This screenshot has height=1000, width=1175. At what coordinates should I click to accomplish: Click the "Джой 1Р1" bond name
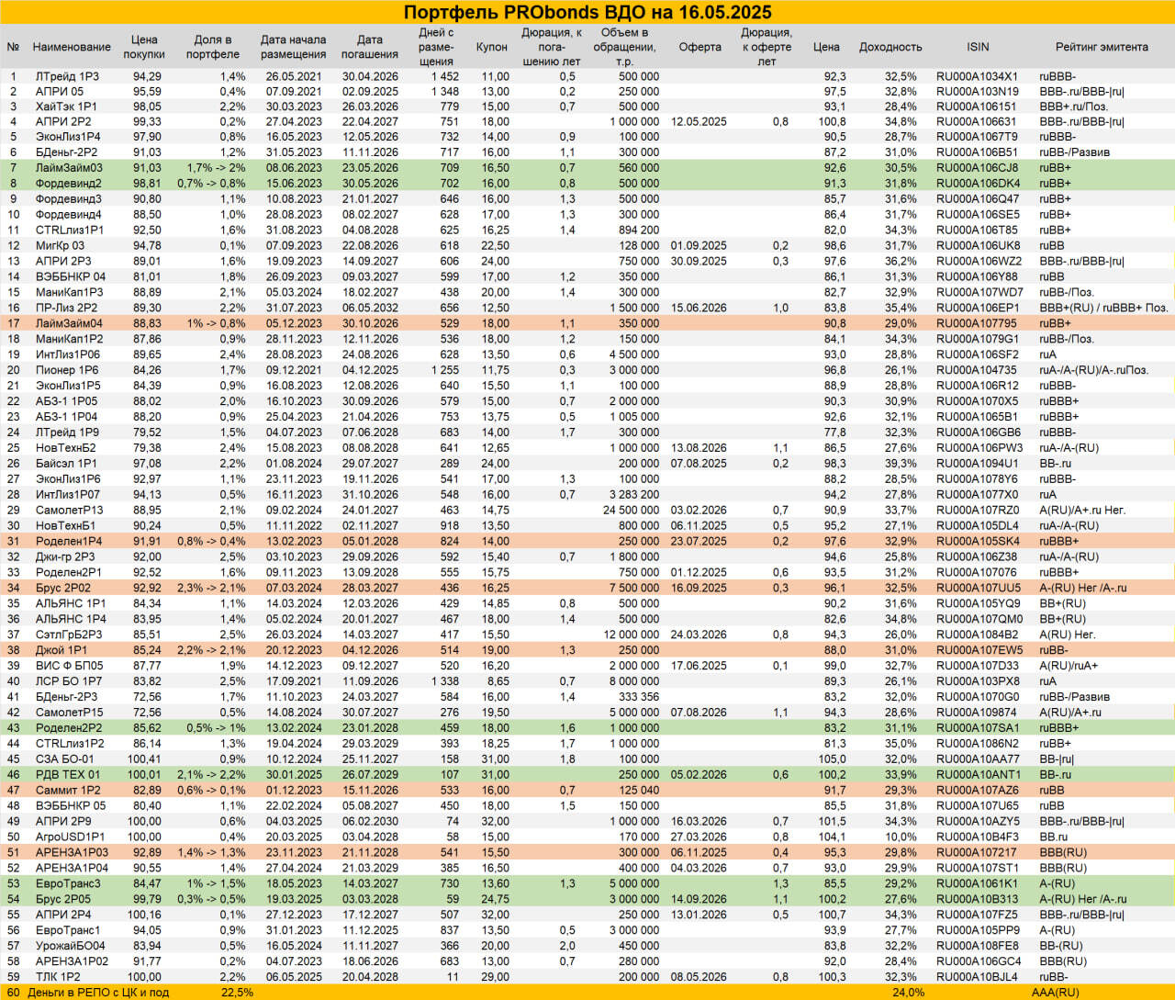coord(62,650)
